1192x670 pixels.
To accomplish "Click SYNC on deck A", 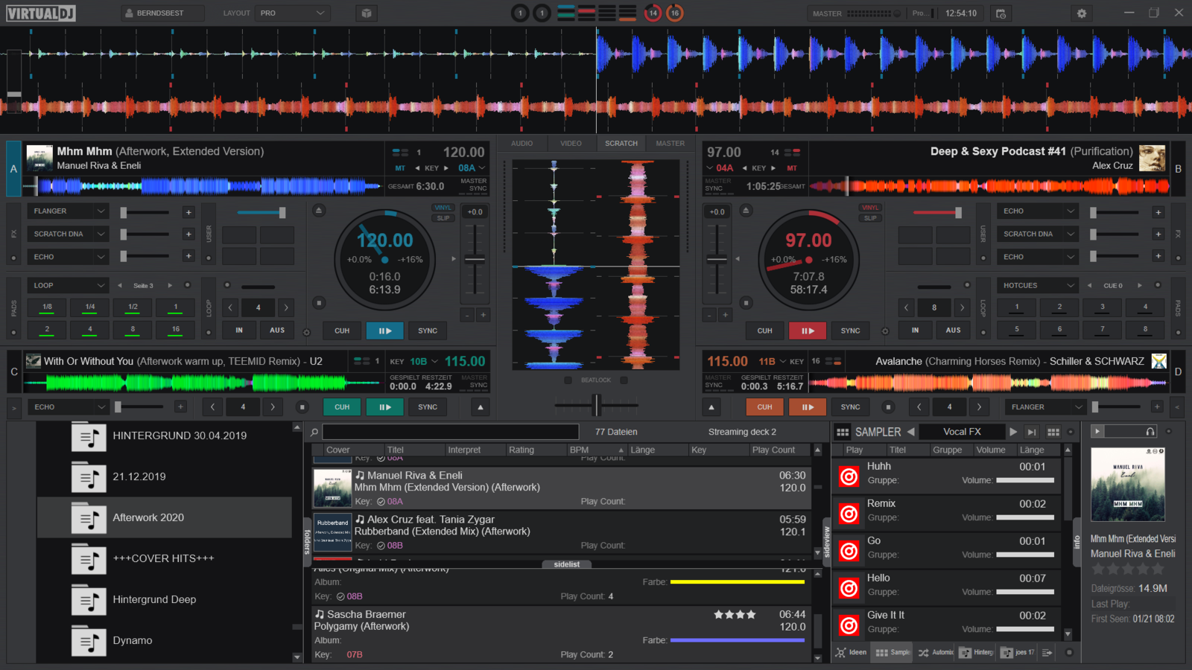I will (x=428, y=331).
